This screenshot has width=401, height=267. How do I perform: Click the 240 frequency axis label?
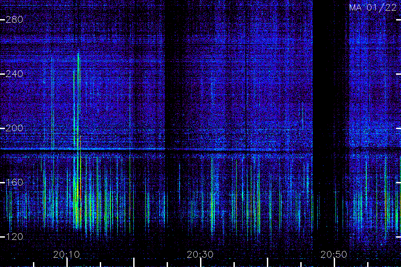pyautogui.click(x=14, y=74)
